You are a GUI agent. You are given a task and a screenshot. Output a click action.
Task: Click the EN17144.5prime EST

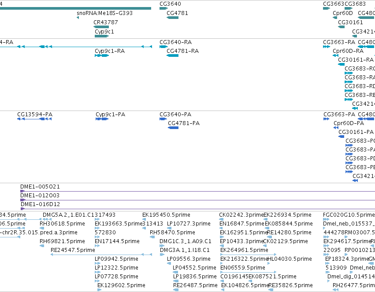pyautogui.click(x=97, y=246)
